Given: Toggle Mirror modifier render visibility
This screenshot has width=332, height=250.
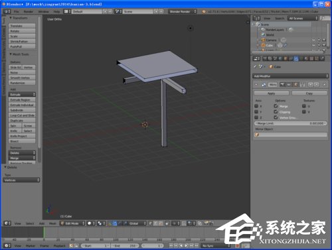Looking at the screenshot, I should point(282,84).
